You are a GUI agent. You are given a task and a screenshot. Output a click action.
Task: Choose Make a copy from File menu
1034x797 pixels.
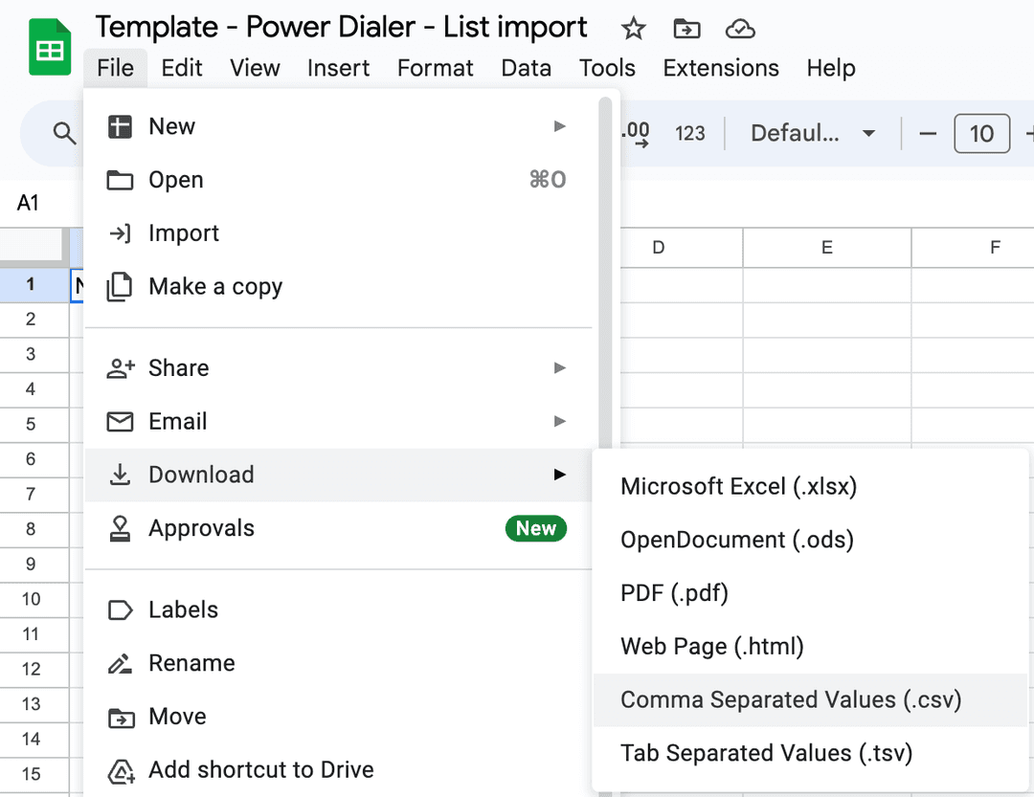coord(215,287)
